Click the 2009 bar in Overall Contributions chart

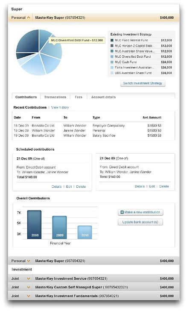[x=59, y=228]
